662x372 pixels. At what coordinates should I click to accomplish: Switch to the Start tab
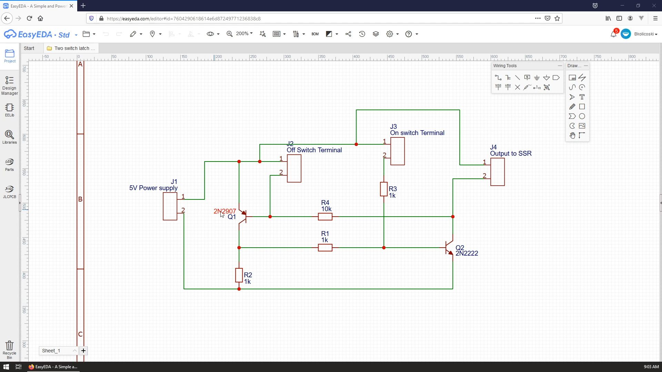coord(29,48)
